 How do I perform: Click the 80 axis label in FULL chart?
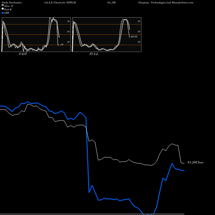pos(139,21)
